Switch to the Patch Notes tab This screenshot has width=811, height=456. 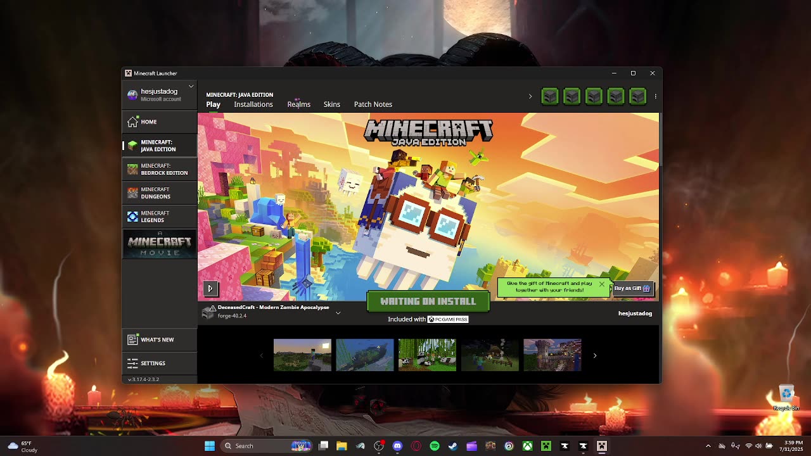tap(373, 104)
